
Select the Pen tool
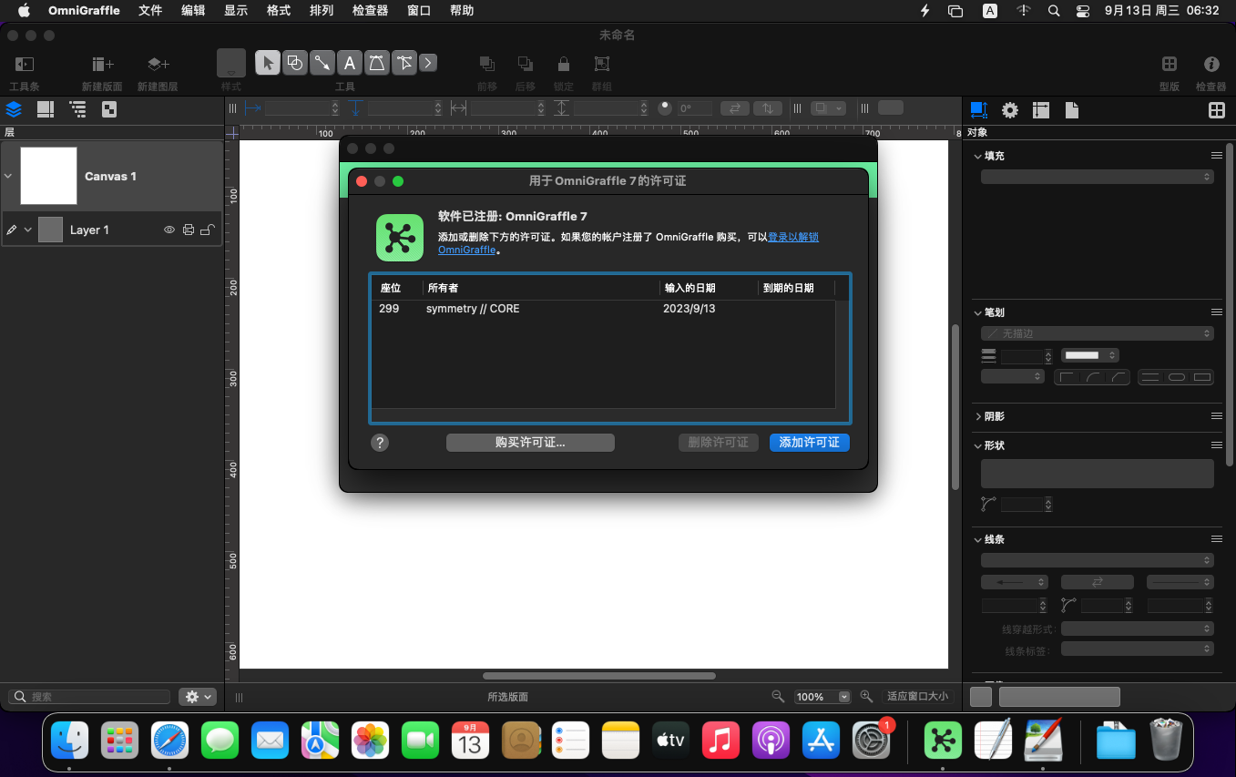376,63
